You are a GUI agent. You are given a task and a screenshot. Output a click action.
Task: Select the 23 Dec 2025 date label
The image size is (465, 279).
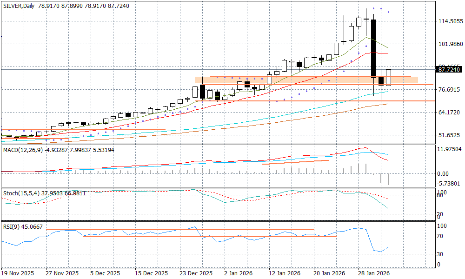pyautogui.click(x=196, y=273)
